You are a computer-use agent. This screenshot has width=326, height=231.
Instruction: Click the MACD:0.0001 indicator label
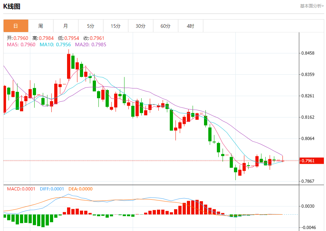pos(21,189)
